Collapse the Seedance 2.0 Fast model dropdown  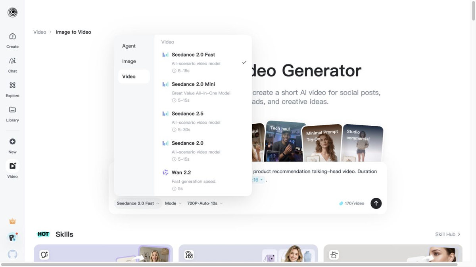138,203
